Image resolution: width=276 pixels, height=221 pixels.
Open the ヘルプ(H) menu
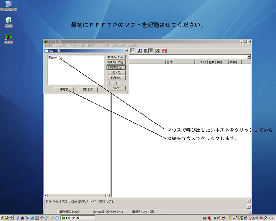pyautogui.click(x=132, y=45)
